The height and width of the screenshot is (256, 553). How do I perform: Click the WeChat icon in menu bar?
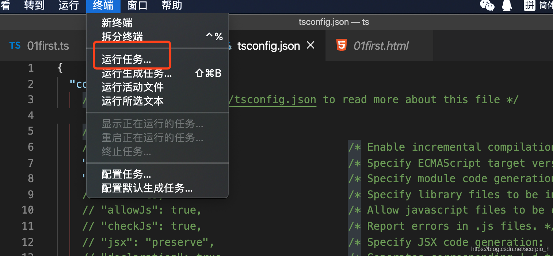point(487,5)
